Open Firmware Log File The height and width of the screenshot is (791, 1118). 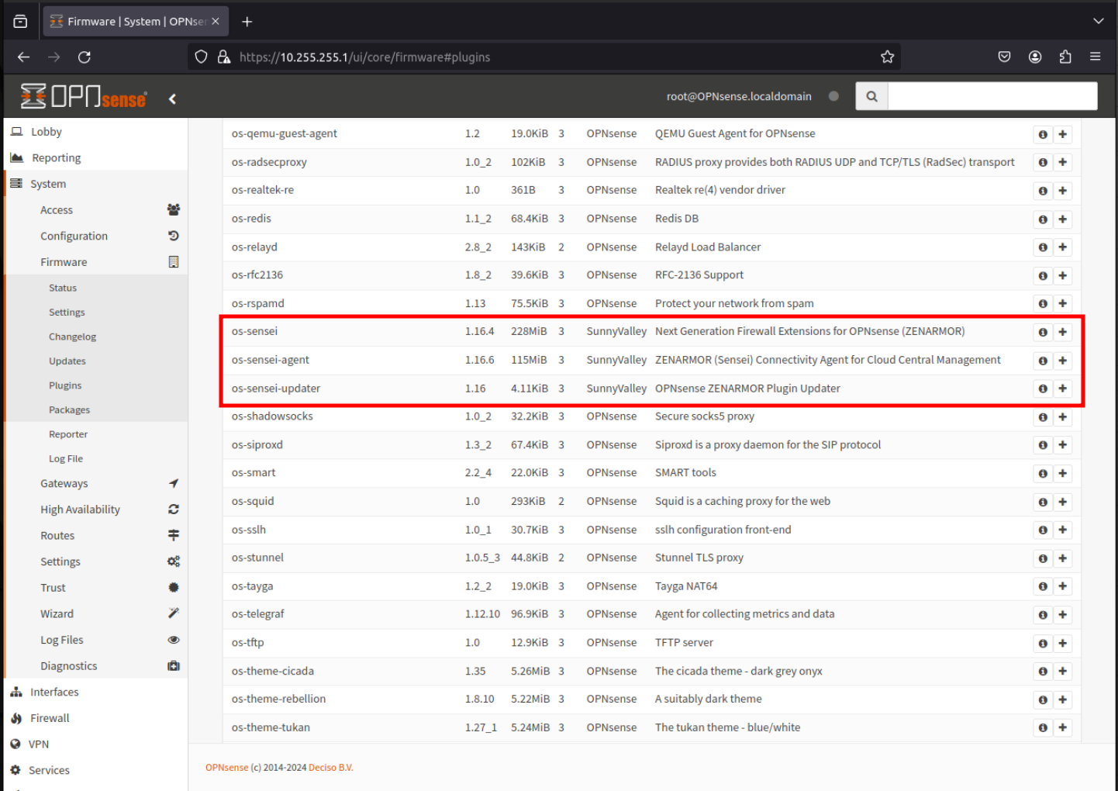95,459
